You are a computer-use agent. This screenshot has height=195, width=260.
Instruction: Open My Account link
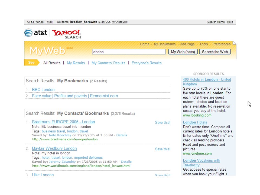click(x=119, y=22)
